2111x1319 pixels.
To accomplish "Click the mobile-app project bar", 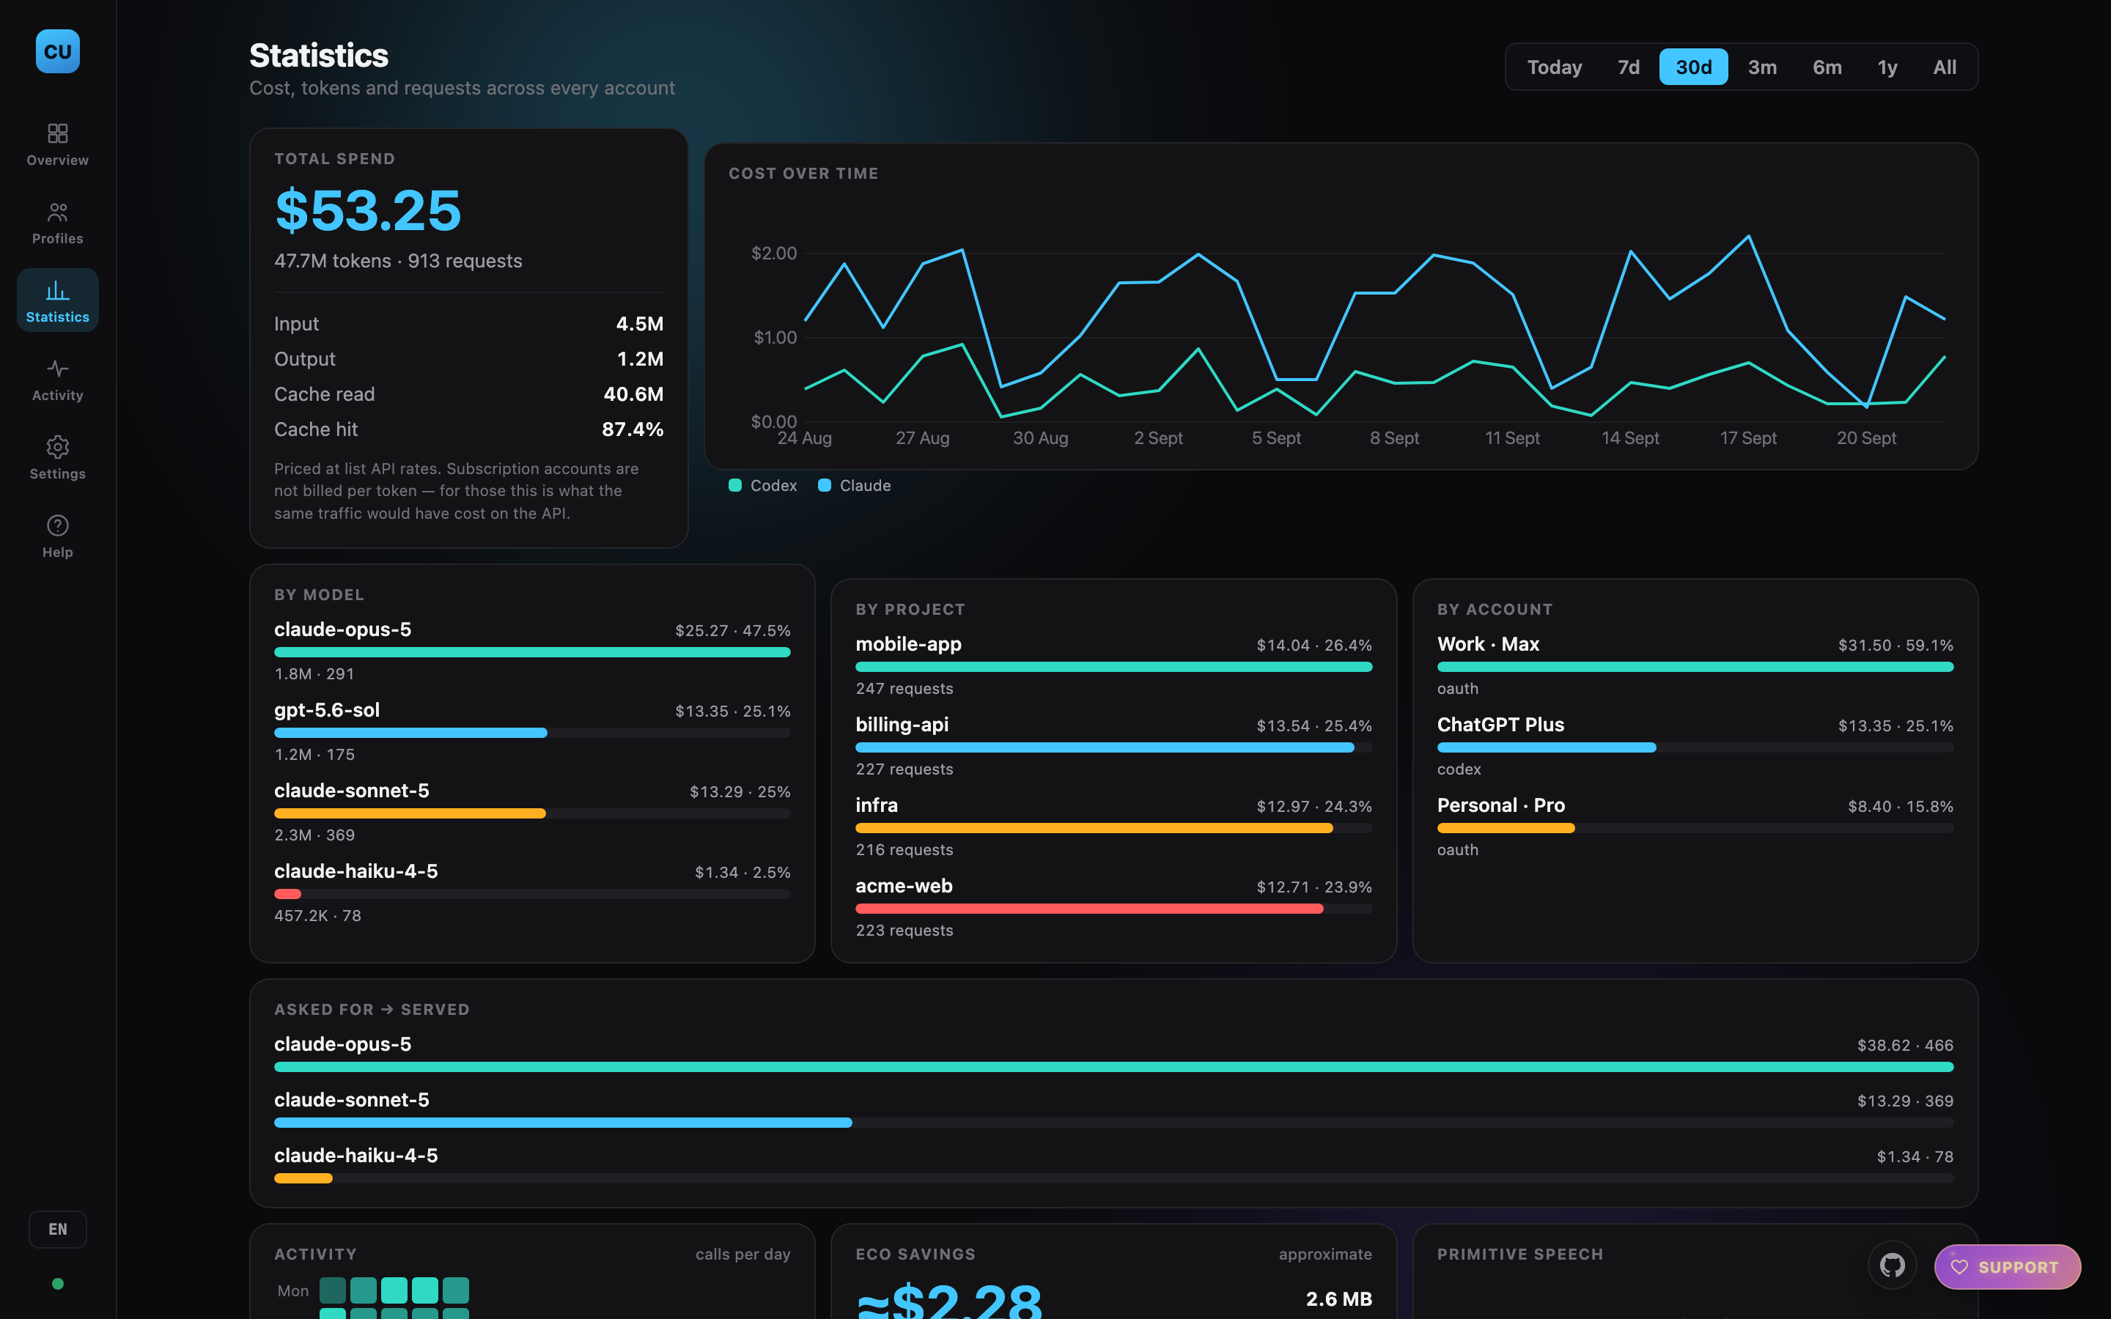I will 1113,668.
